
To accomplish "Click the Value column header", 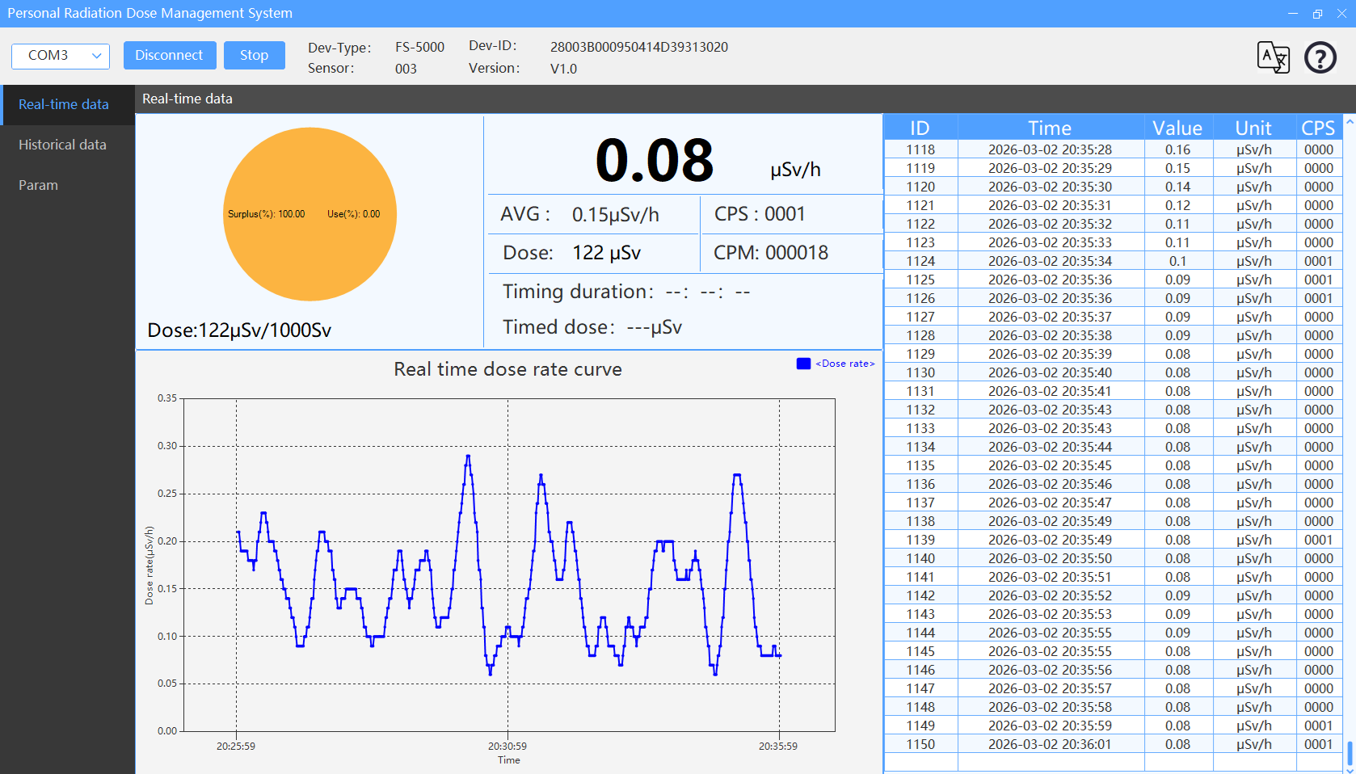I will 1177,128.
